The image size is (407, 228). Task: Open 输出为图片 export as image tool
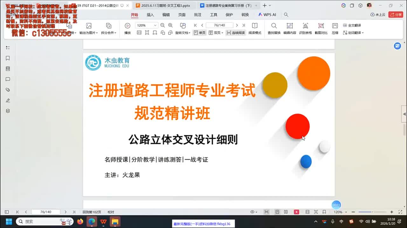89,28
